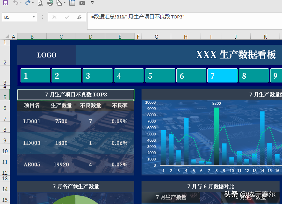The image size is (282, 204).
Task: Open the Undo history dropdown arrow
Action: (21, 3)
